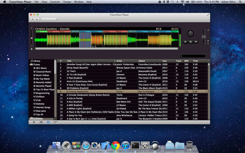
Task: Select the Chillout playlist
Action: pyautogui.click(x=39, y=97)
